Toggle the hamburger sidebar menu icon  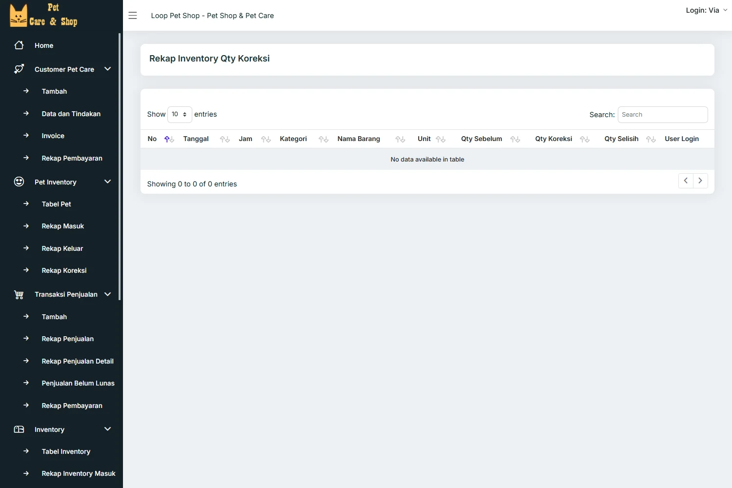coord(133,16)
